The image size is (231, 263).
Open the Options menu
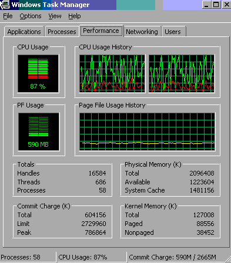31,16
